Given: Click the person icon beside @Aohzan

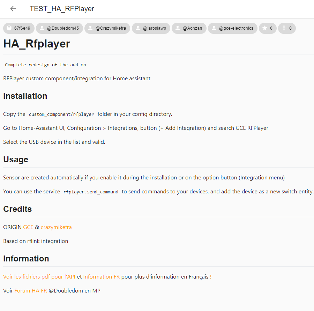Looking at the screenshot, I should [x=178, y=28].
